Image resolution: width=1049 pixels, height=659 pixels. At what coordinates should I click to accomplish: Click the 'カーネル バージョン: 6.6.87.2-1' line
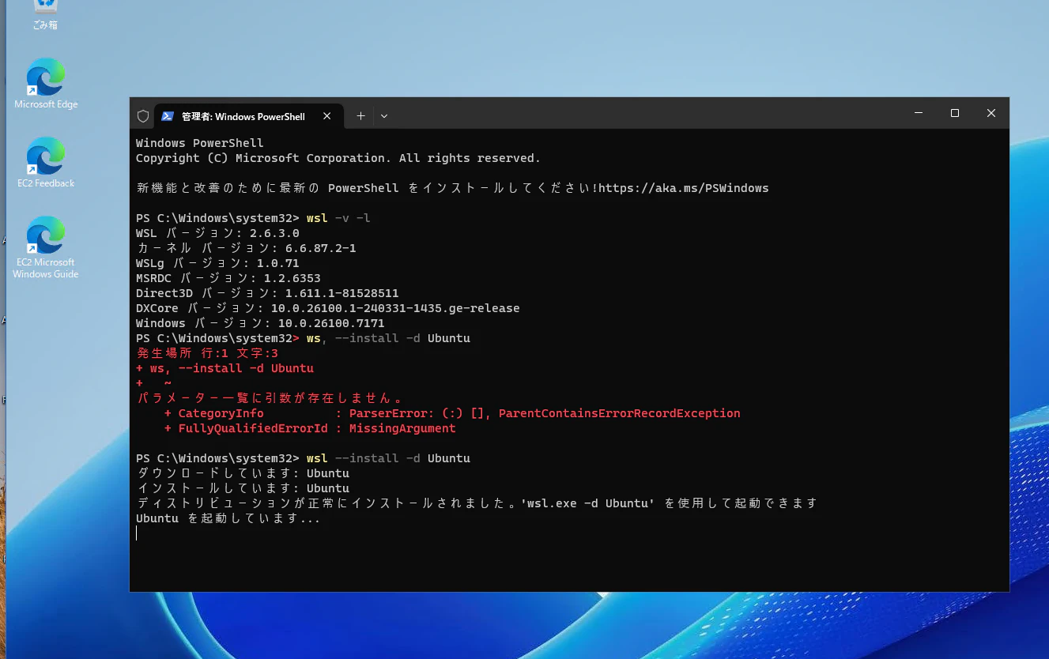click(246, 248)
